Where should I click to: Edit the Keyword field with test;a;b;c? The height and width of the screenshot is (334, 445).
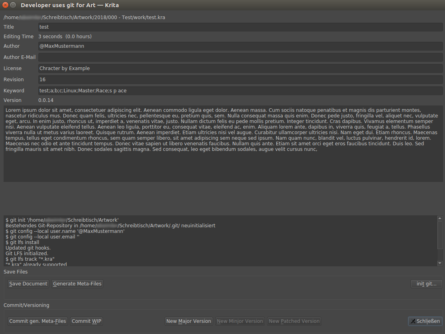click(240, 91)
